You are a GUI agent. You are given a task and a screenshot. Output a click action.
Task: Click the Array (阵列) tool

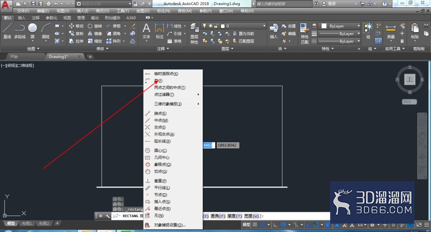click(113, 41)
